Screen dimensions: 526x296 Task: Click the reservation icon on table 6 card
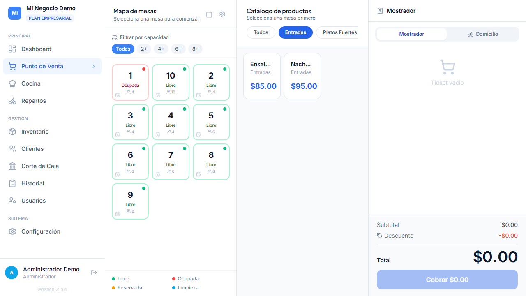(x=118, y=174)
